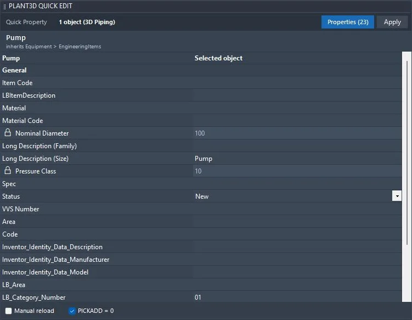Click the Nominal Diameter value 100

click(297, 133)
